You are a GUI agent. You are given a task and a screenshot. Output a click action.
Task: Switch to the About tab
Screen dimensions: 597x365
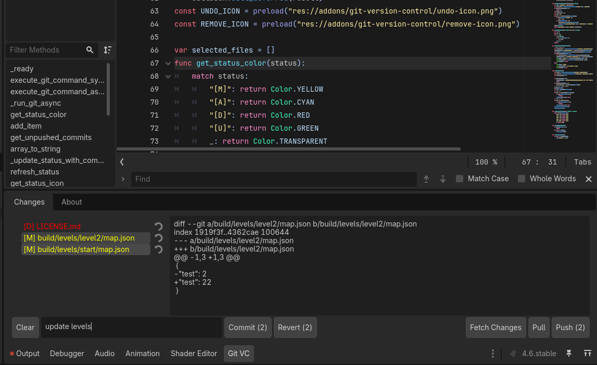point(72,202)
